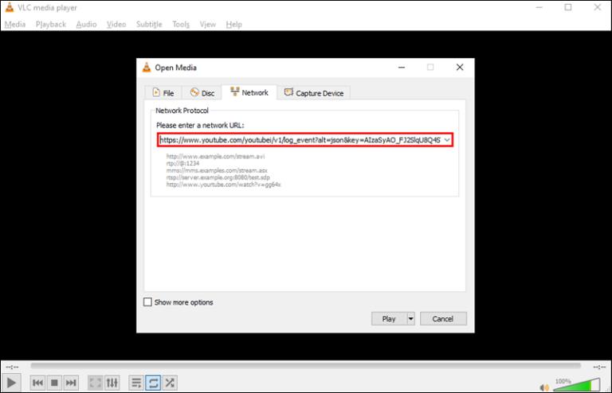Toggle random shuffle playback
Viewport: 612px width, 393px height.
[x=170, y=383]
